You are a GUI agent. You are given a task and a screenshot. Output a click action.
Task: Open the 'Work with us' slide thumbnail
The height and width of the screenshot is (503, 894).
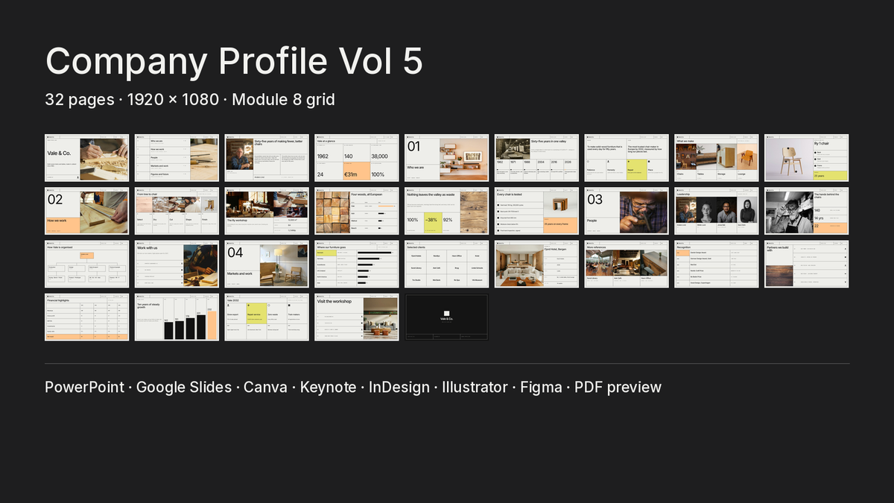(x=177, y=264)
